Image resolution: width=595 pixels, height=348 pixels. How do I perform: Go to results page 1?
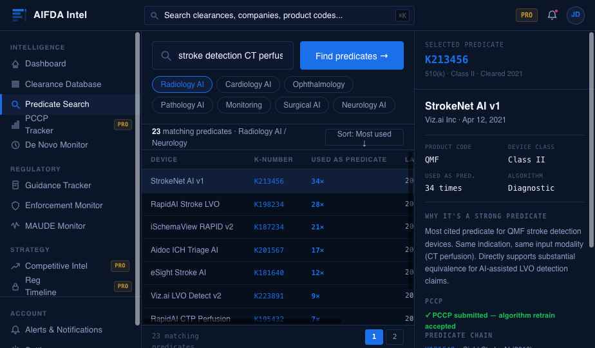[373, 336]
